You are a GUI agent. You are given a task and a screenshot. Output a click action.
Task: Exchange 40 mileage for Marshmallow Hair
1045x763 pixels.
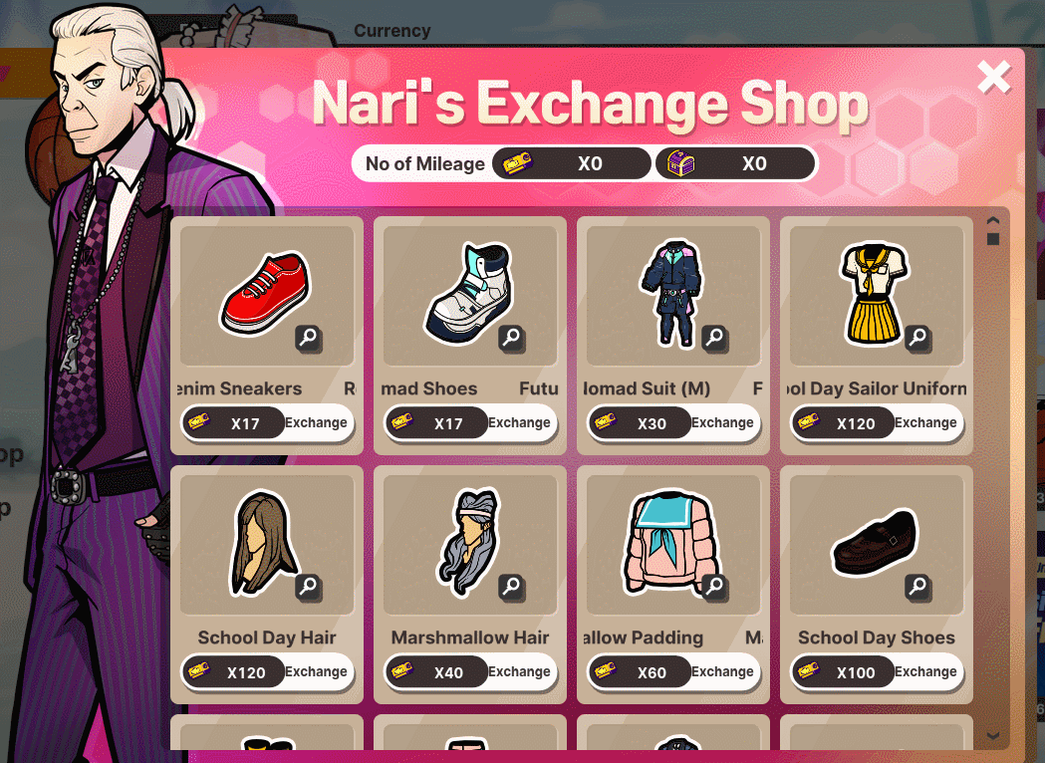coord(519,671)
